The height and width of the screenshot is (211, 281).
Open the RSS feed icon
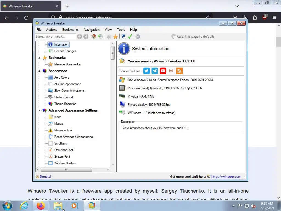[179, 71]
